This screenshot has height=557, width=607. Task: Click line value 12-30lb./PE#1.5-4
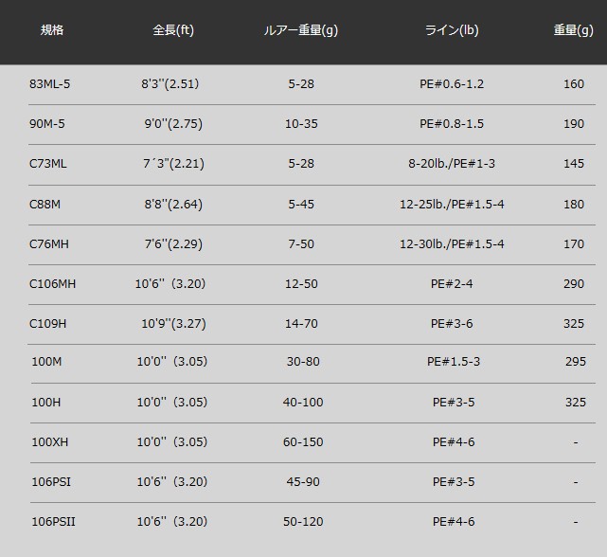pyautogui.click(x=452, y=244)
